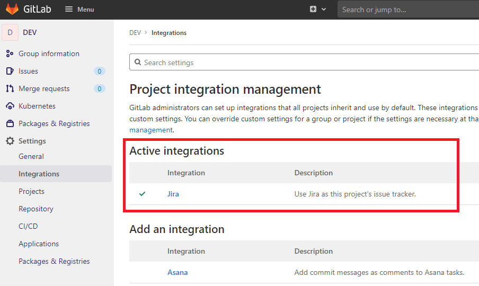
Task: Click the green Jira active checkmark
Action: (x=142, y=194)
